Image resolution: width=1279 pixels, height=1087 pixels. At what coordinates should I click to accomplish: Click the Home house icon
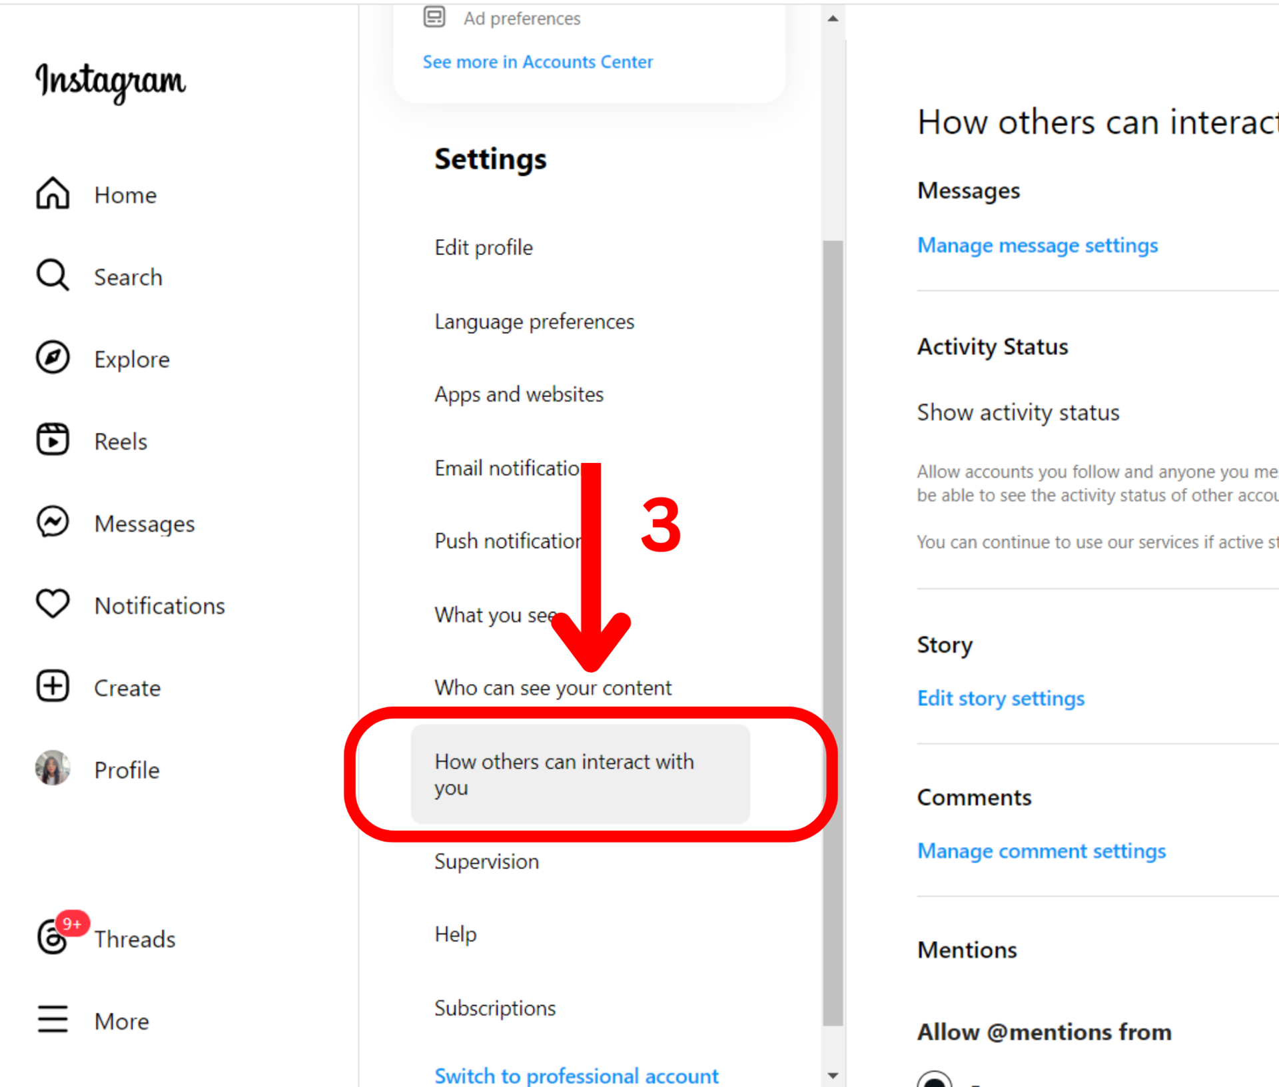53,194
